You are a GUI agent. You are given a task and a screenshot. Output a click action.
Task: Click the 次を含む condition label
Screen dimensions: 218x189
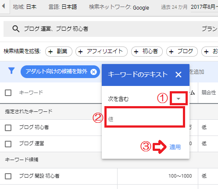click(118, 99)
